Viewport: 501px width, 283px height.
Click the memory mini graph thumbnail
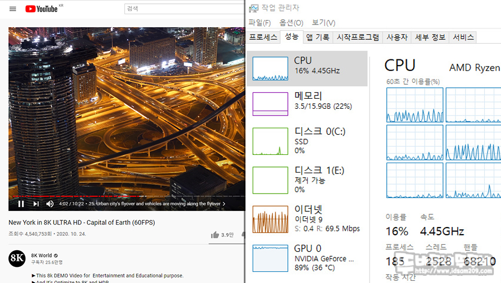[x=271, y=104]
